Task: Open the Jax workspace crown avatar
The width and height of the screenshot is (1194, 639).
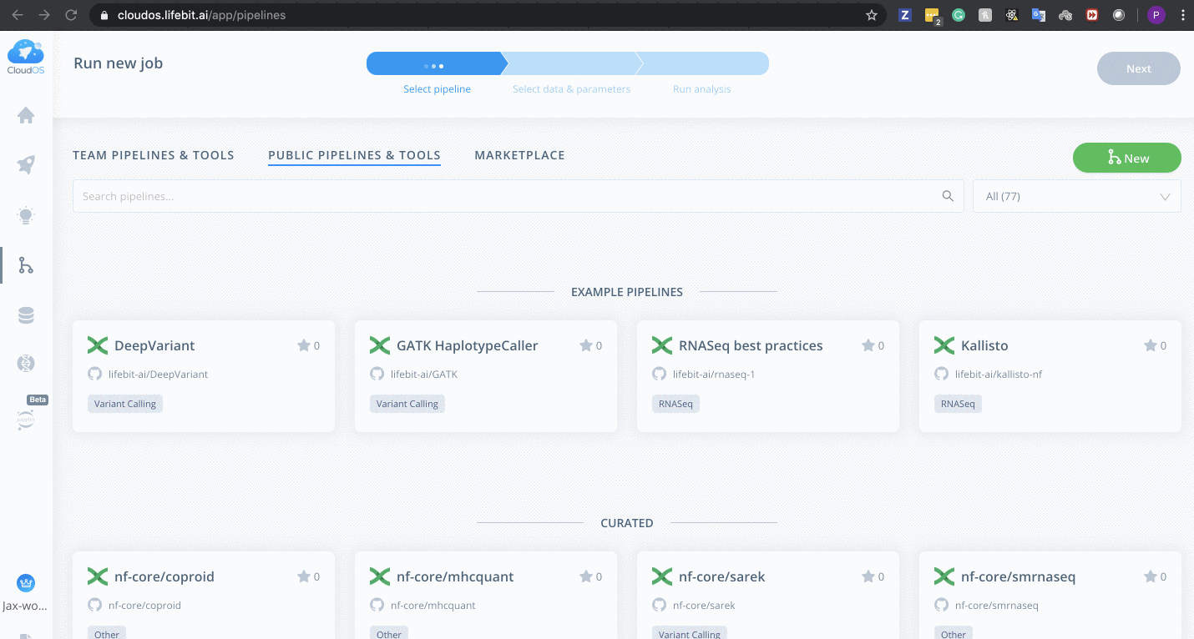Action: point(26,583)
